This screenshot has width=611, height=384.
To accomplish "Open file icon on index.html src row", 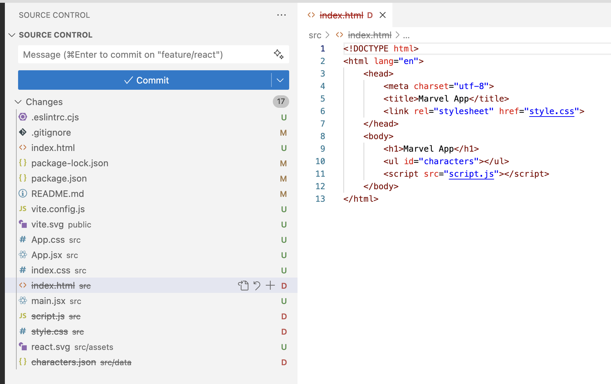I will [243, 286].
